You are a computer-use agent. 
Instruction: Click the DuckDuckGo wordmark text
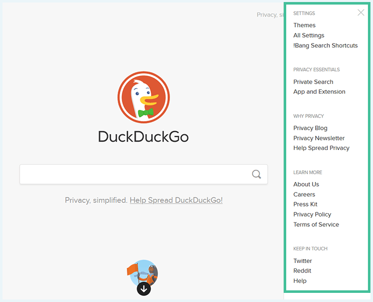[x=144, y=137]
